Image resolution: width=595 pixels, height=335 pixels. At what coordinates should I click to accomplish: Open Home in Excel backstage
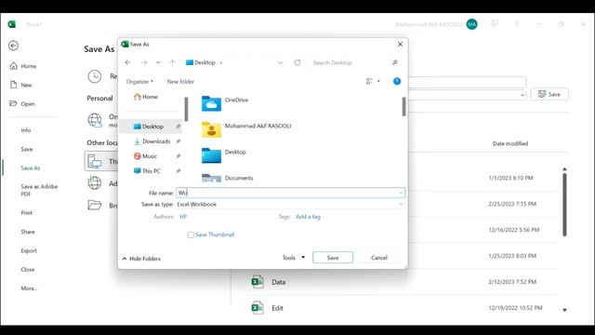coord(23,66)
